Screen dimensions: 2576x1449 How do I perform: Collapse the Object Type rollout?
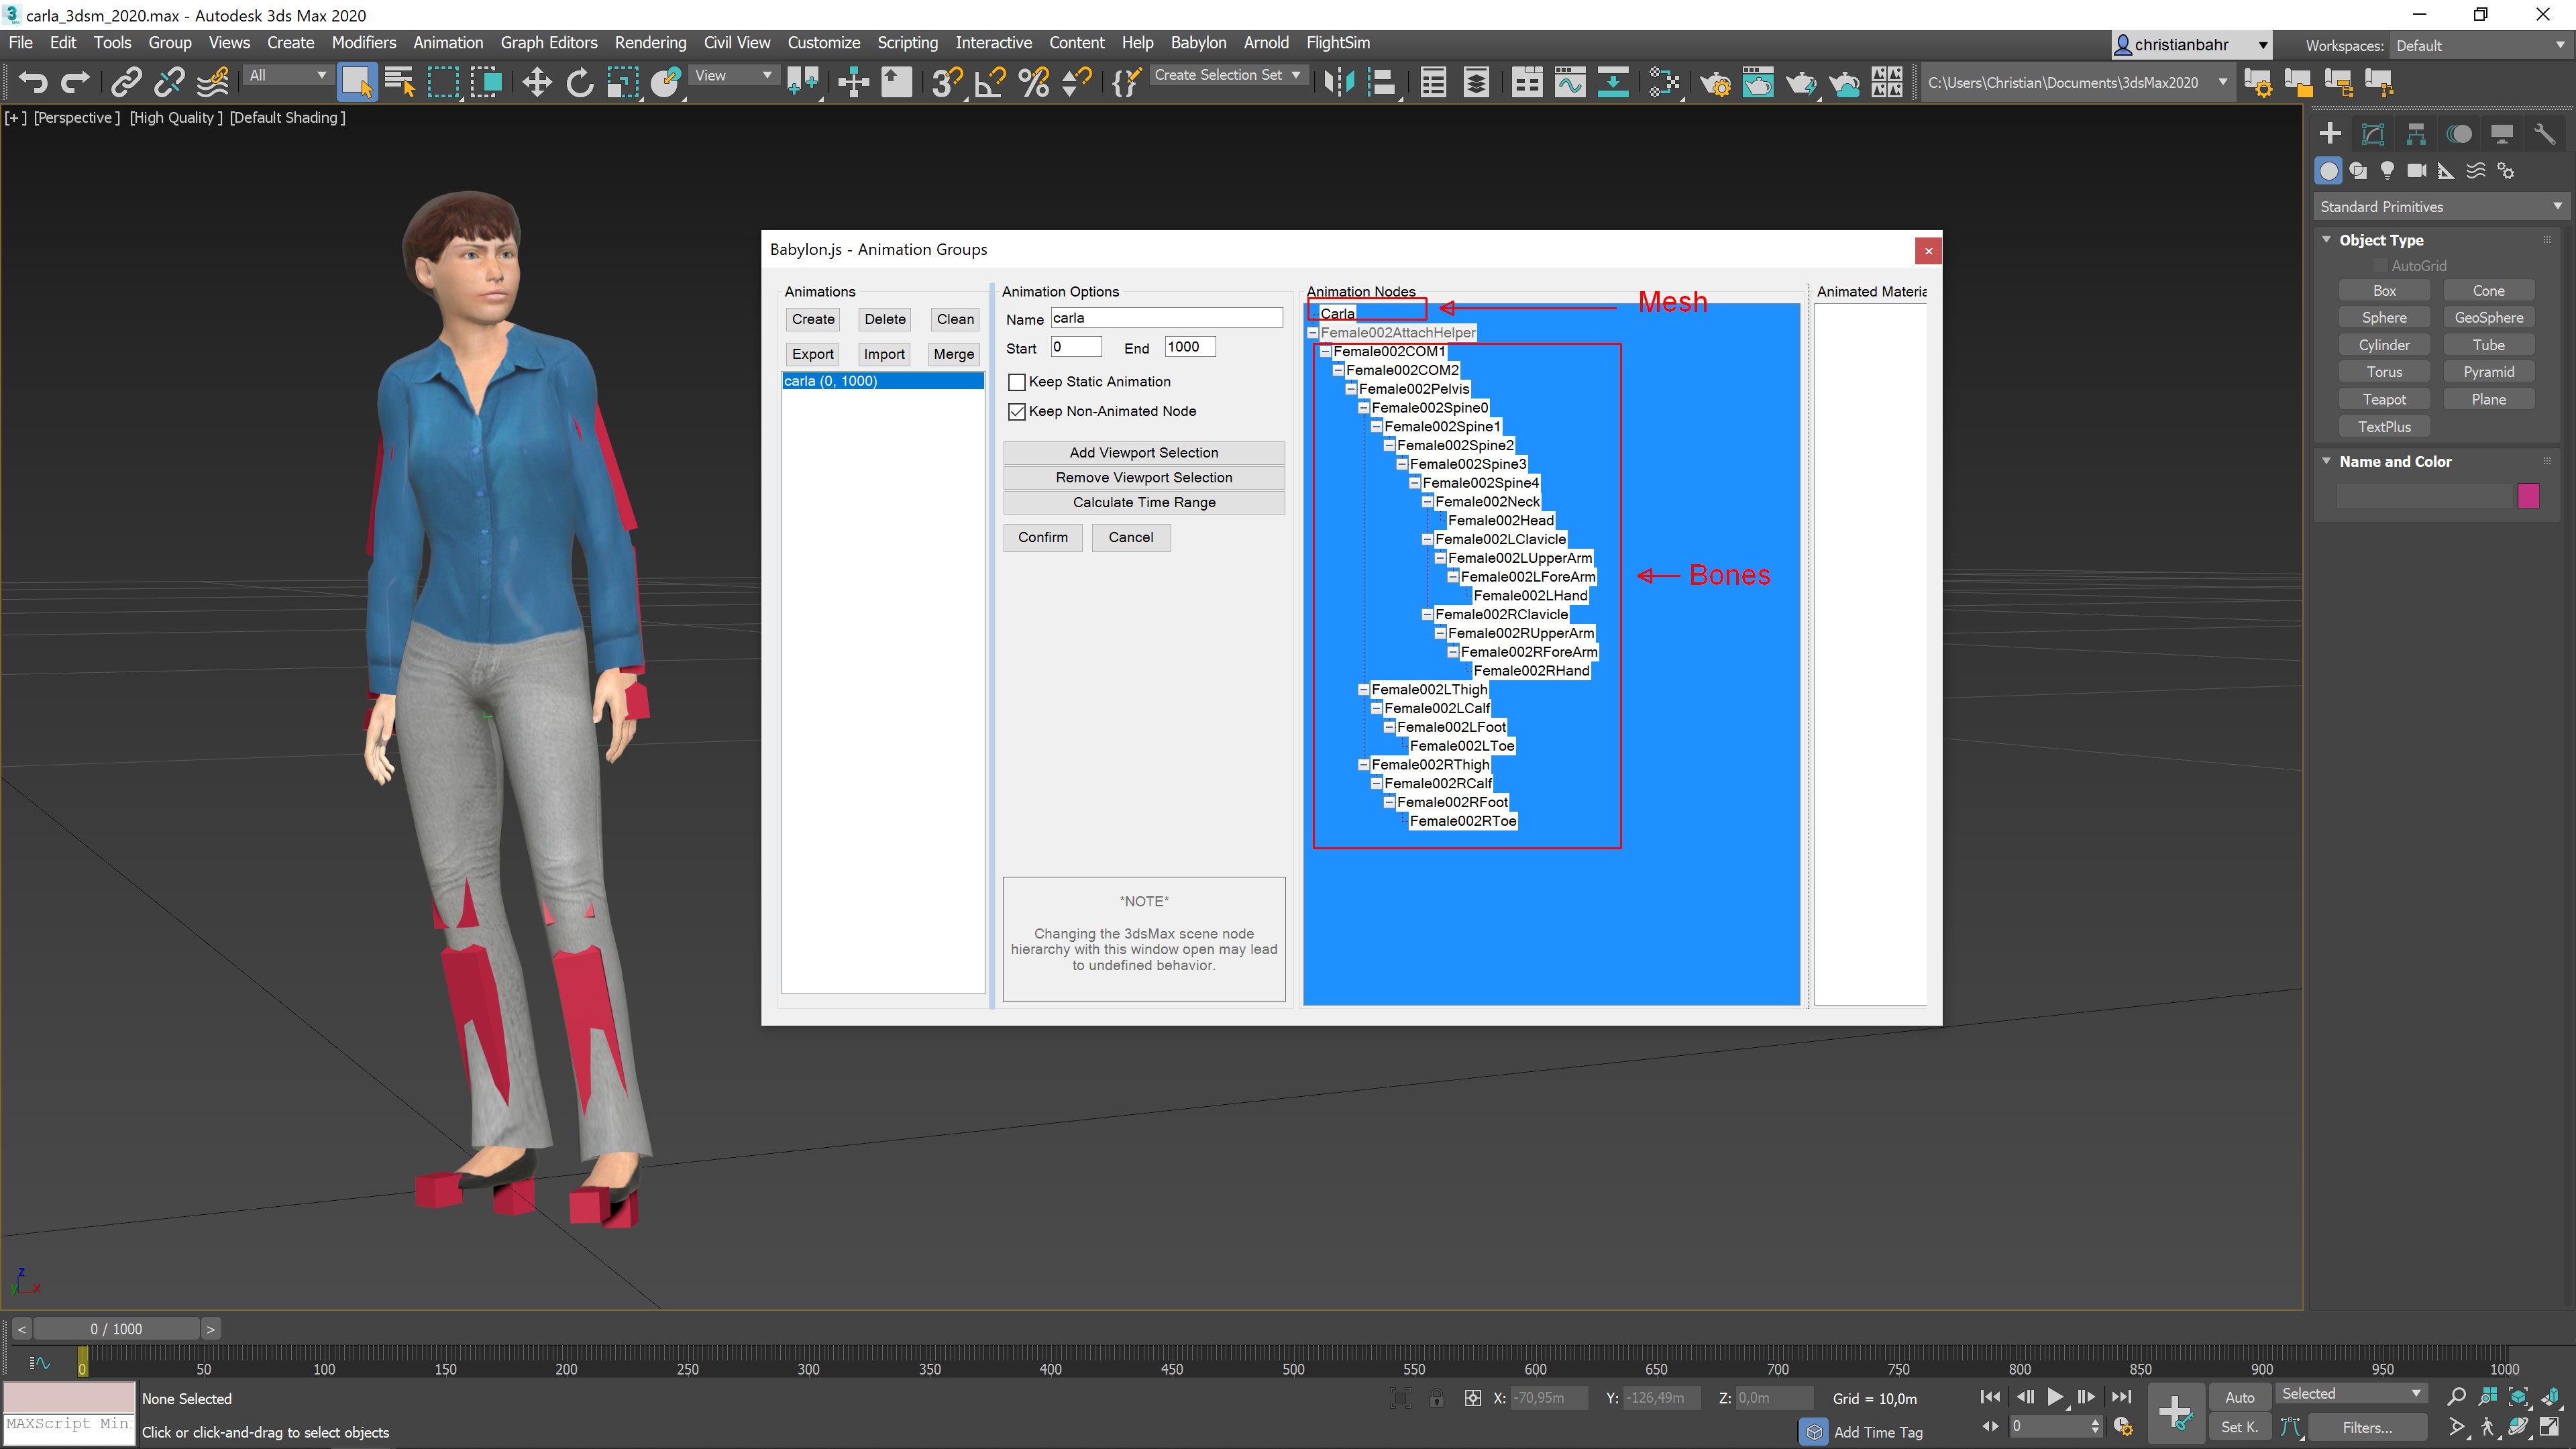coord(2327,240)
